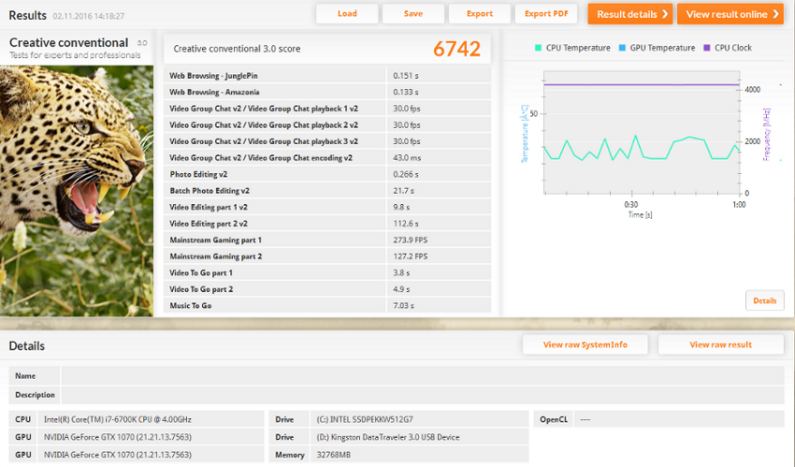795x467 pixels.
Task: Click the 7.03 s value
Action: tap(404, 305)
